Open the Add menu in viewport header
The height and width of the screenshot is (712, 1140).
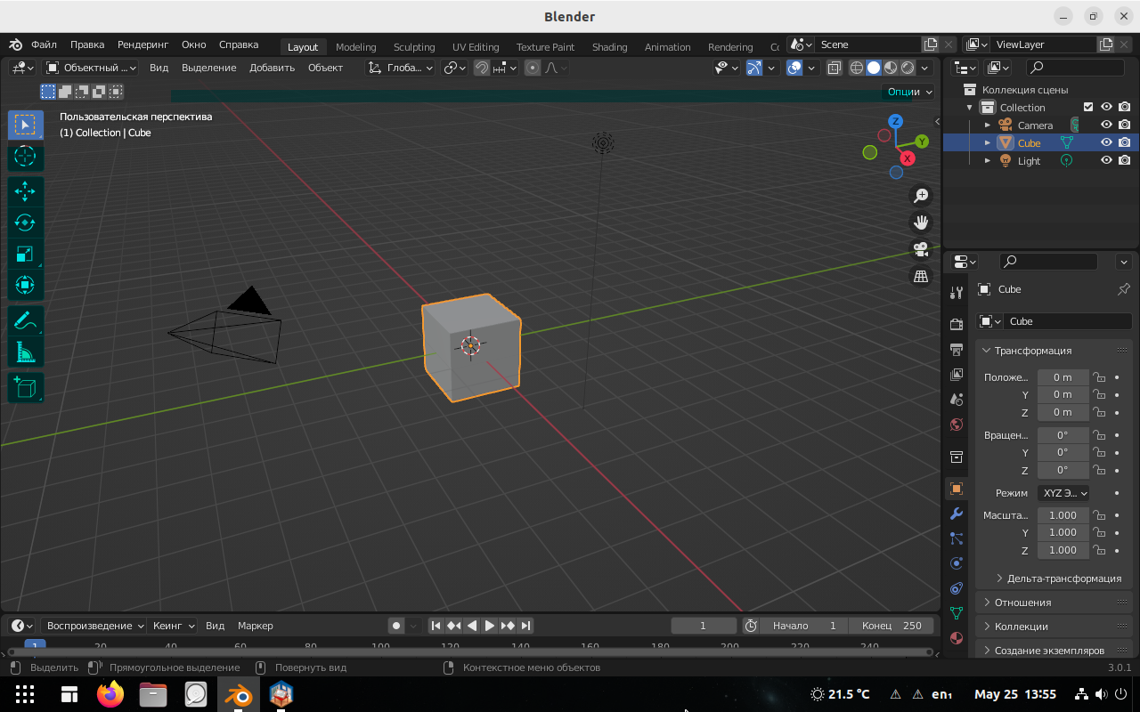point(272,68)
